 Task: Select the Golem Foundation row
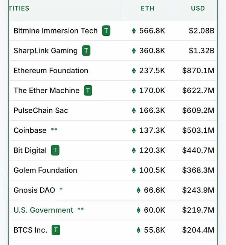pyautogui.click(x=113, y=170)
